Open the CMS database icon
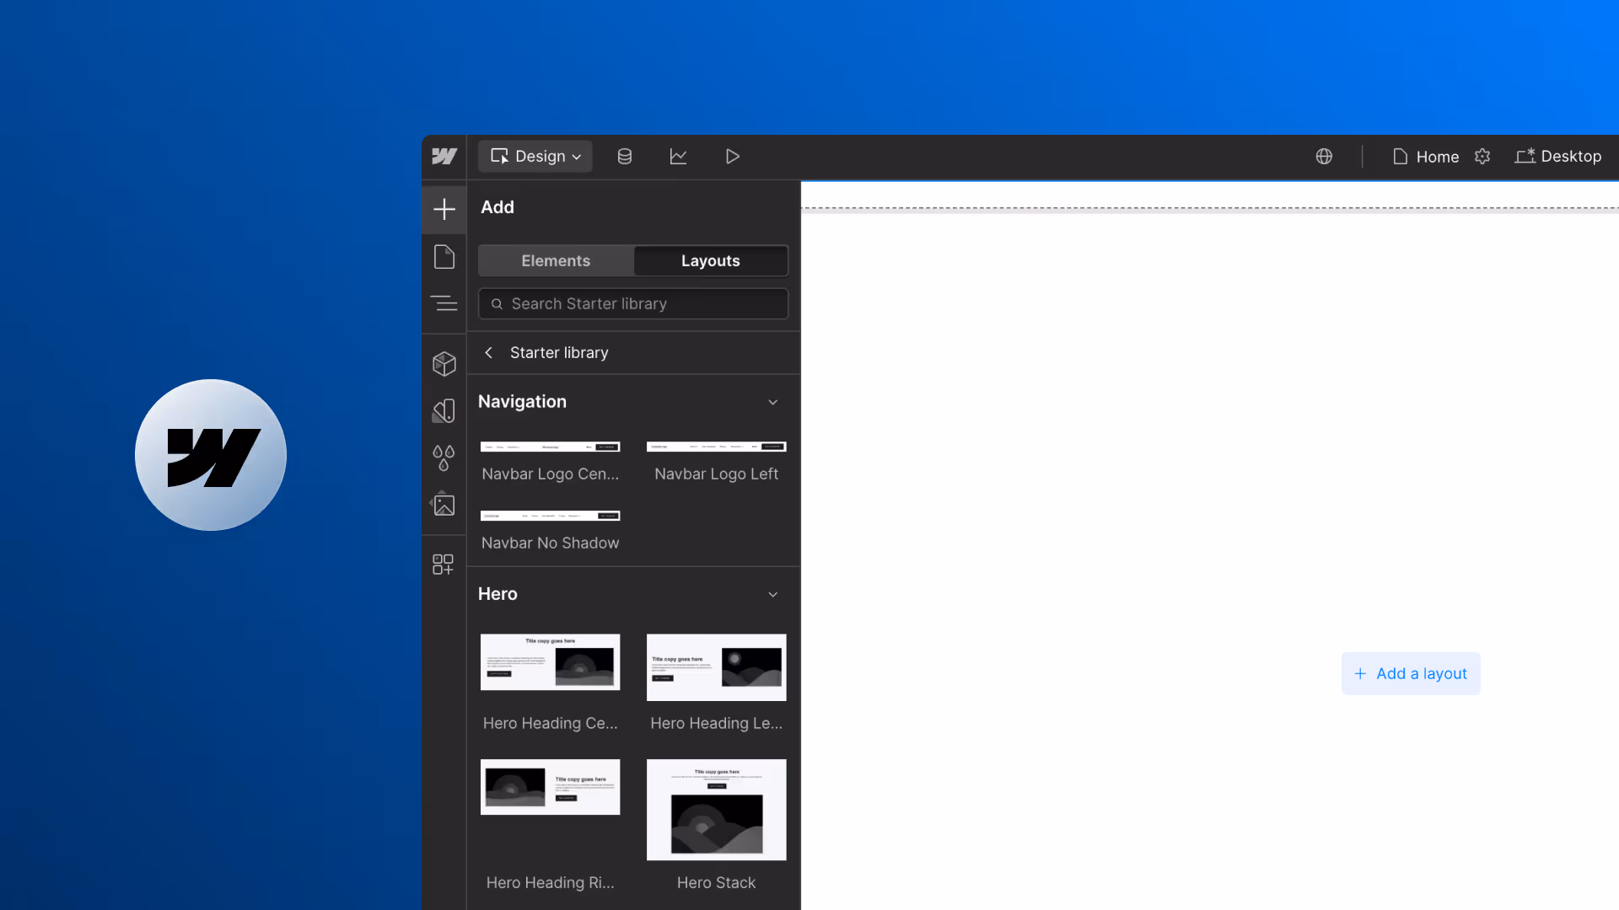 tap(624, 157)
